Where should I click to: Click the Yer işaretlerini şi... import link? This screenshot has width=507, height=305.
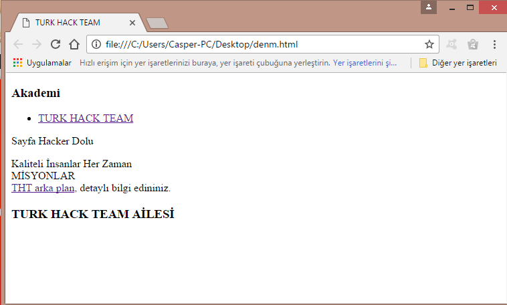365,63
